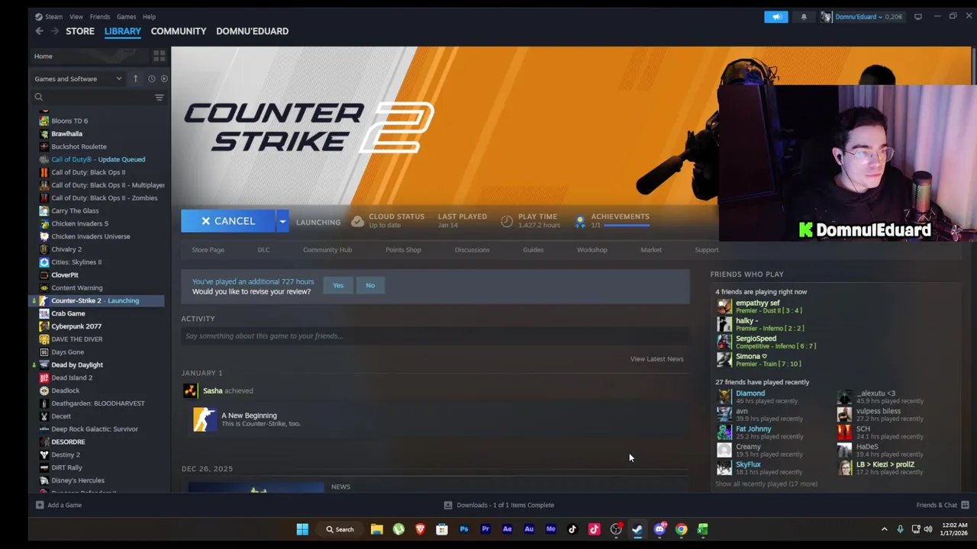
Task: Open the Games menu
Action: click(x=126, y=17)
